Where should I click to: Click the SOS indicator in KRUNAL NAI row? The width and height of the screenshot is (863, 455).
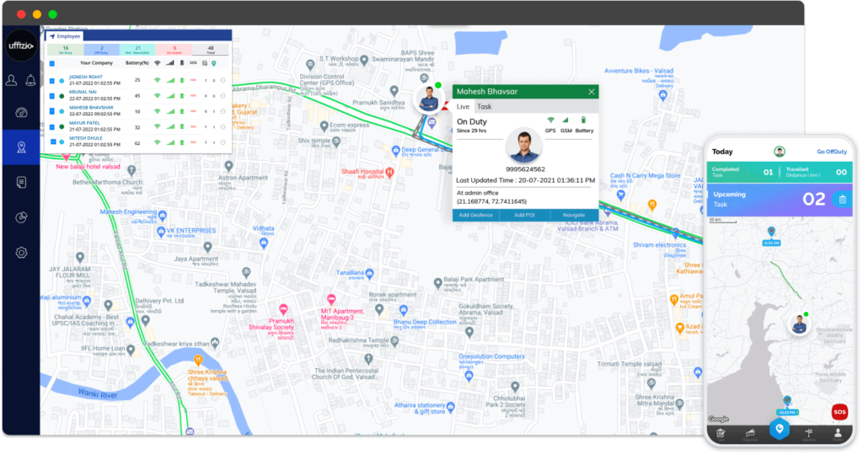pyautogui.click(x=193, y=96)
